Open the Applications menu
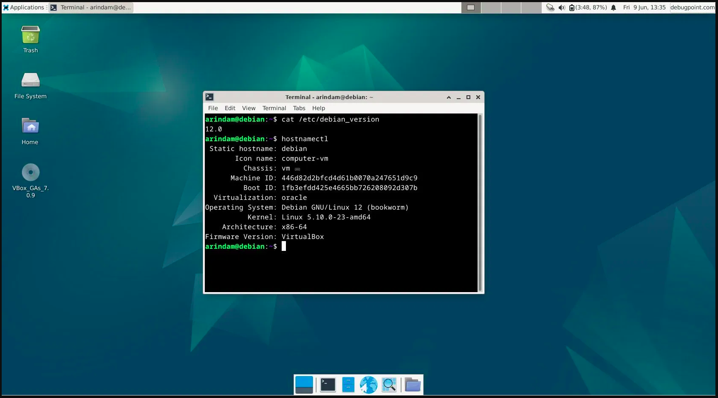This screenshot has width=718, height=398. [x=24, y=7]
